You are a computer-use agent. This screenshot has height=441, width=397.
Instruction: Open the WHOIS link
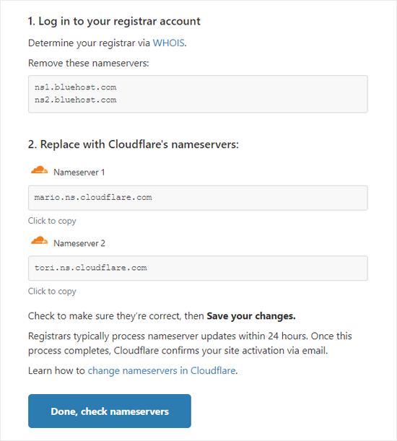(168, 43)
